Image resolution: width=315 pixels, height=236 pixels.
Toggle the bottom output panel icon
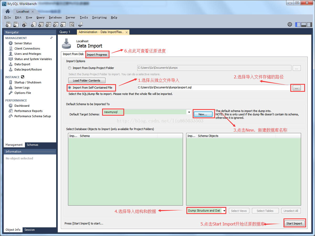(304, 24)
